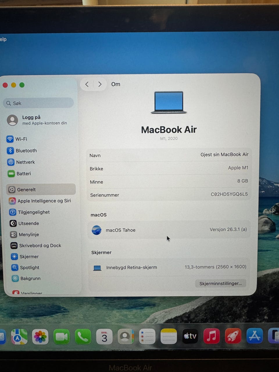Open Bluetooth settings icon in sidebar

click(10, 151)
